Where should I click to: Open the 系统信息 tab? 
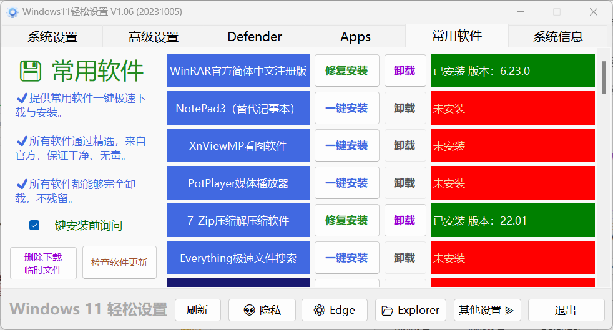click(558, 37)
